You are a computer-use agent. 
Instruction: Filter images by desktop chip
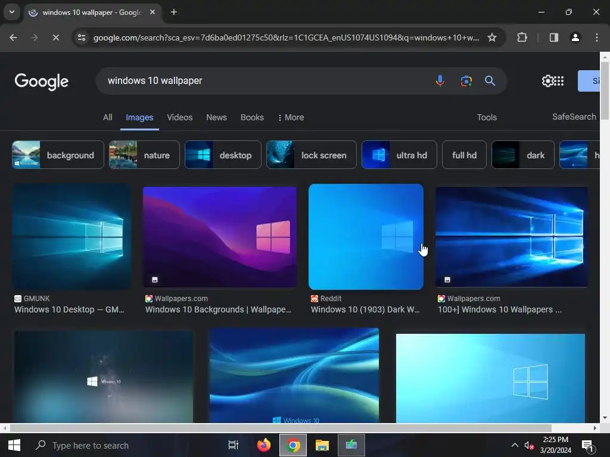(x=223, y=155)
